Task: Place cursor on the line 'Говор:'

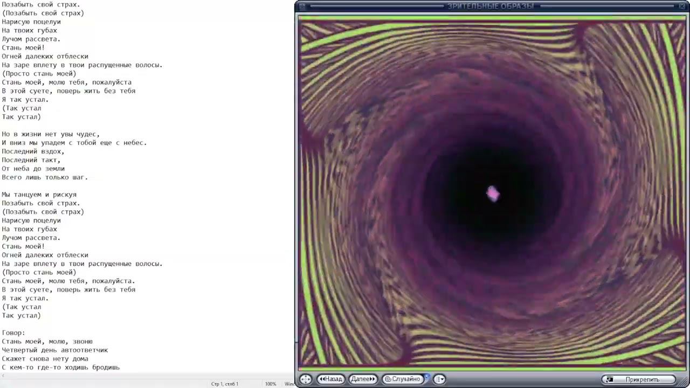Action: pyautogui.click(x=13, y=332)
